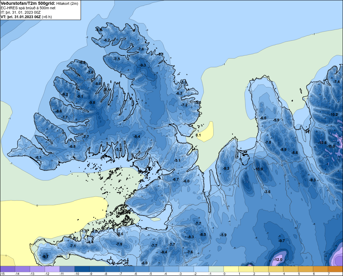This screenshot has width=343, height=276.
Task: Click the -6.2 temperature label
Action: (x=107, y=40)
